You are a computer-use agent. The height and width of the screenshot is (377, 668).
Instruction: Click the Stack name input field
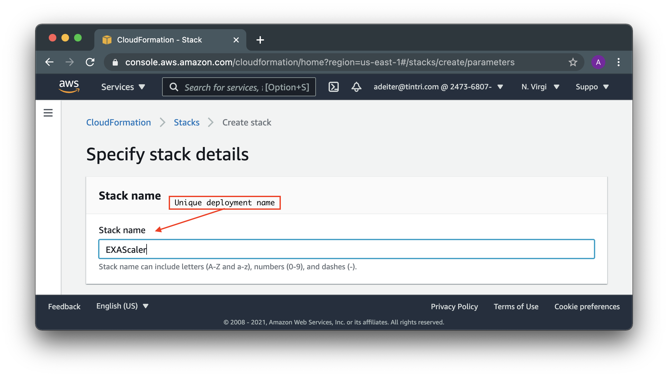tap(346, 249)
